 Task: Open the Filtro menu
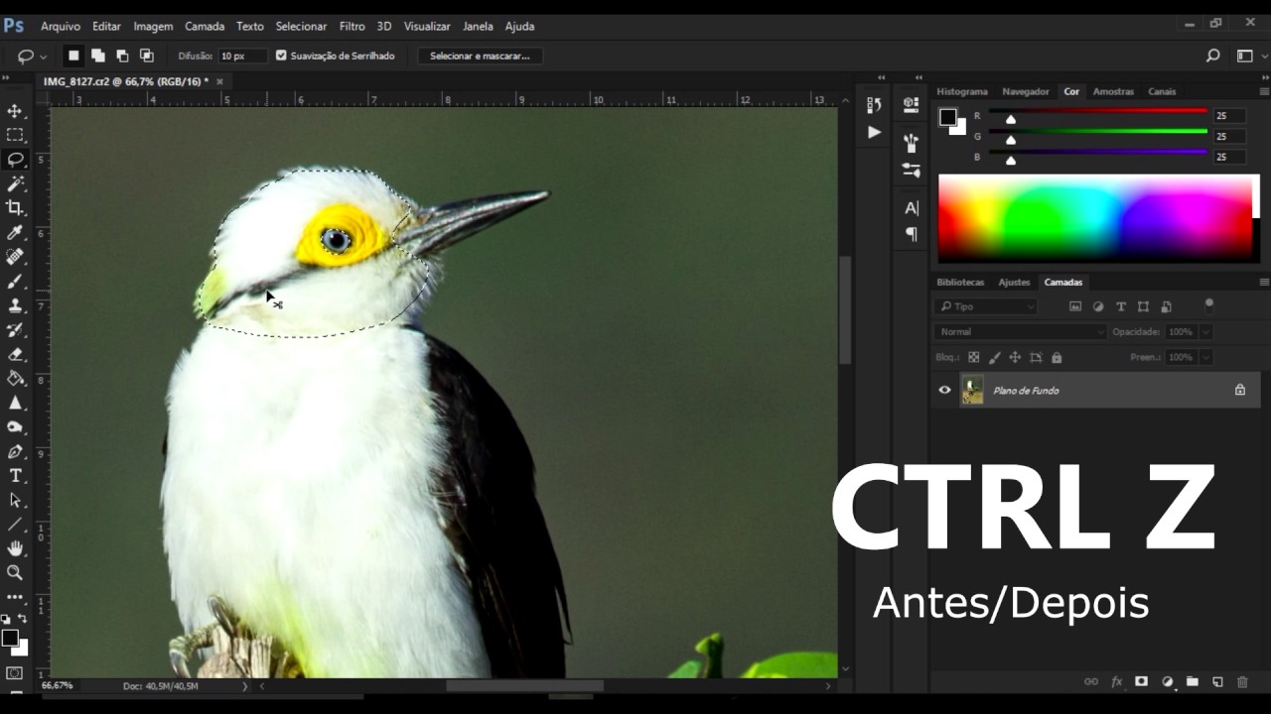click(x=352, y=26)
